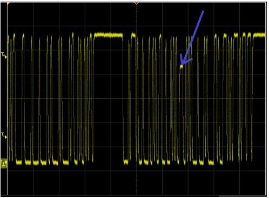
Task: Click the channel 1 ground reference marker
Action: click(4, 163)
